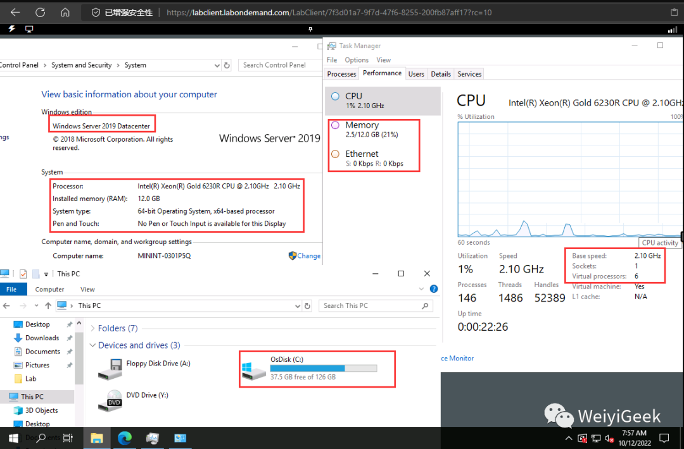This screenshot has width=684, height=449.
Task: Click Explorer up-folder arrow
Action: pyautogui.click(x=48, y=305)
